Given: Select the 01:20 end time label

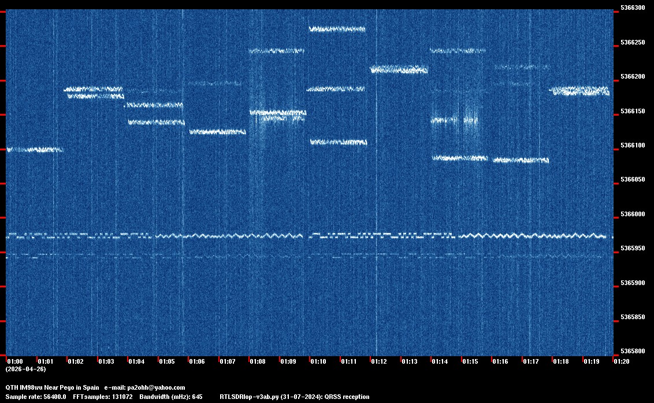Looking at the screenshot, I should pyautogui.click(x=622, y=361).
